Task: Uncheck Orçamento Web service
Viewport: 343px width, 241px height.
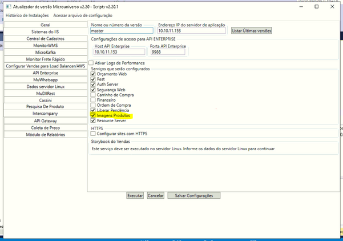Action: point(94,74)
